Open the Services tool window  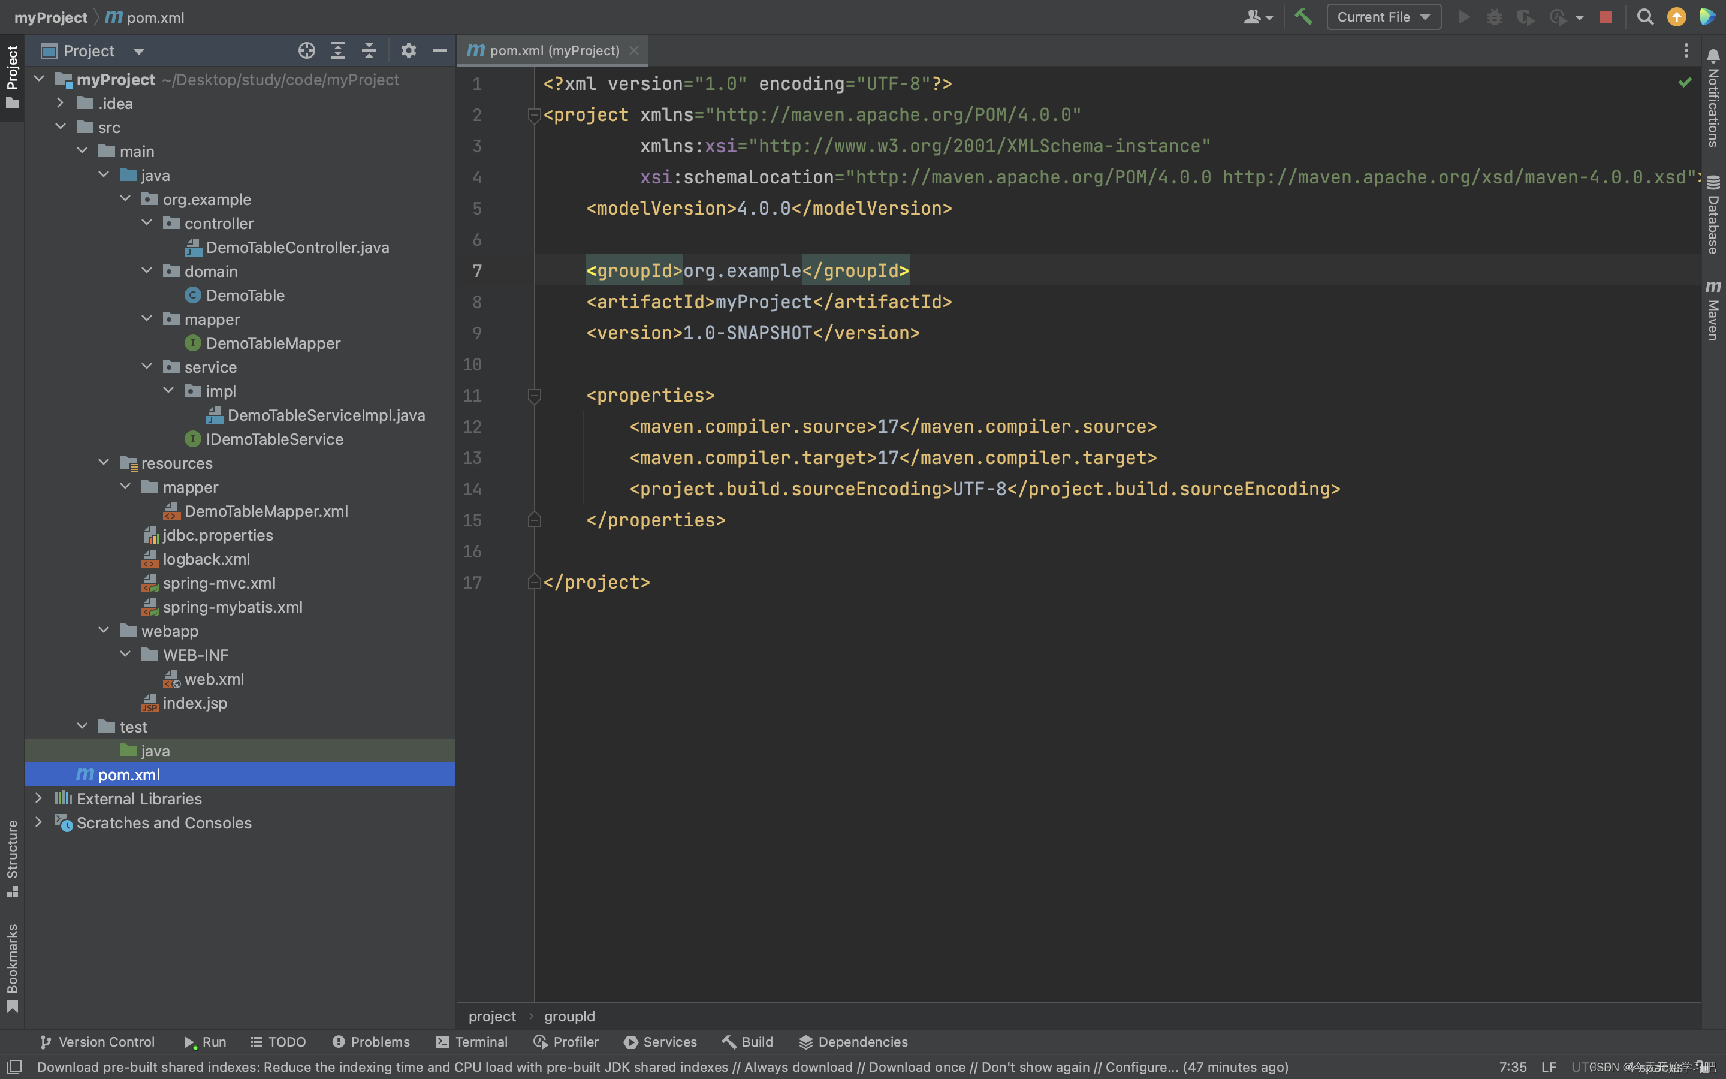tap(660, 1042)
